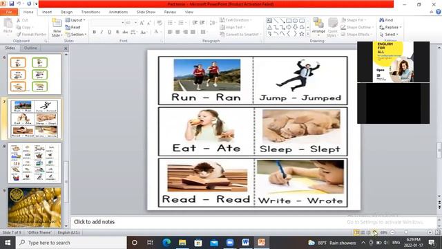
Task: Choose the right arrow shape
Action: pos(289,28)
